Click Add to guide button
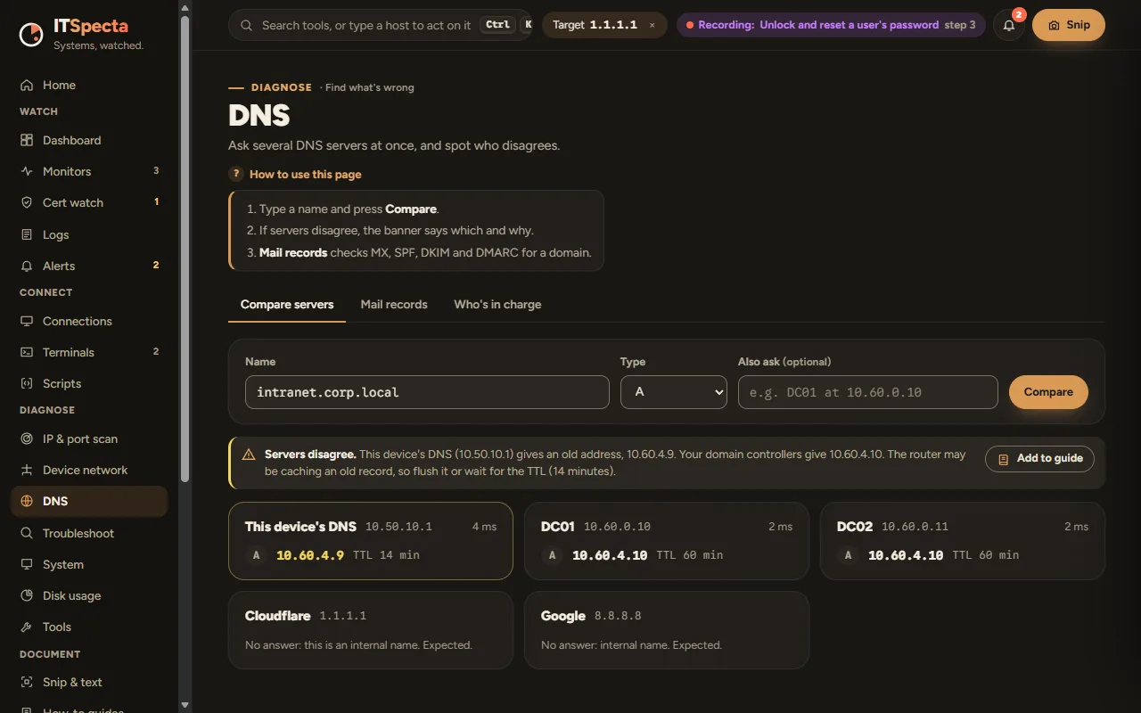Screen dimensions: 1141x713 [x=1039, y=459]
